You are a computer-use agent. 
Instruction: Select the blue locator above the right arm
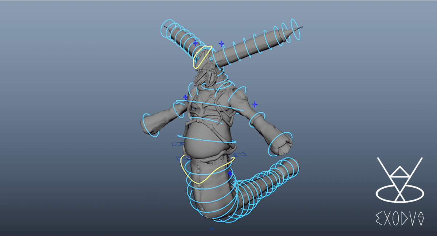point(255,104)
